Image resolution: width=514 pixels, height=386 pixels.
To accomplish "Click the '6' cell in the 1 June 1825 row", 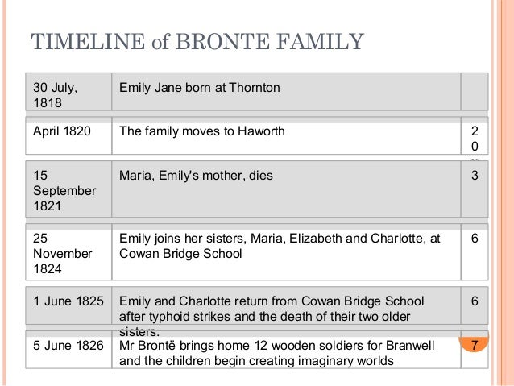I will 474,301.
